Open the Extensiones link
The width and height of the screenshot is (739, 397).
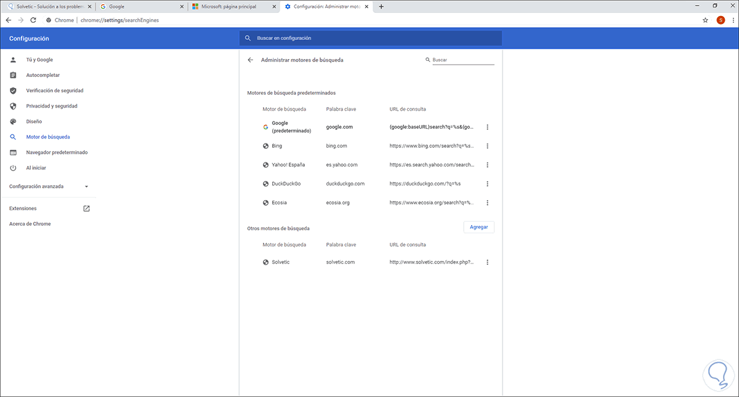pyautogui.click(x=23, y=209)
